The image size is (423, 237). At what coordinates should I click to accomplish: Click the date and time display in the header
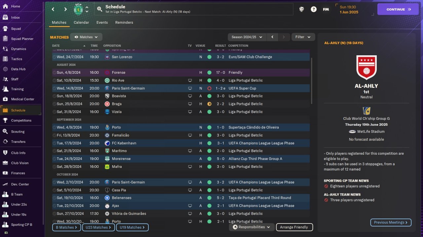pyautogui.click(x=349, y=9)
